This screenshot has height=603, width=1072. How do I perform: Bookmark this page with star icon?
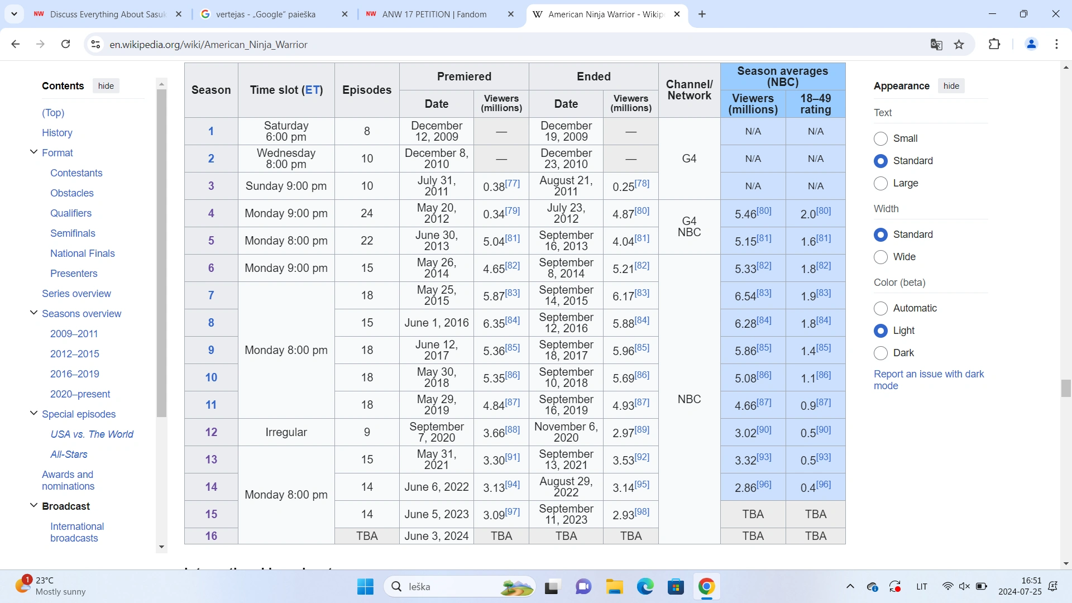click(959, 45)
